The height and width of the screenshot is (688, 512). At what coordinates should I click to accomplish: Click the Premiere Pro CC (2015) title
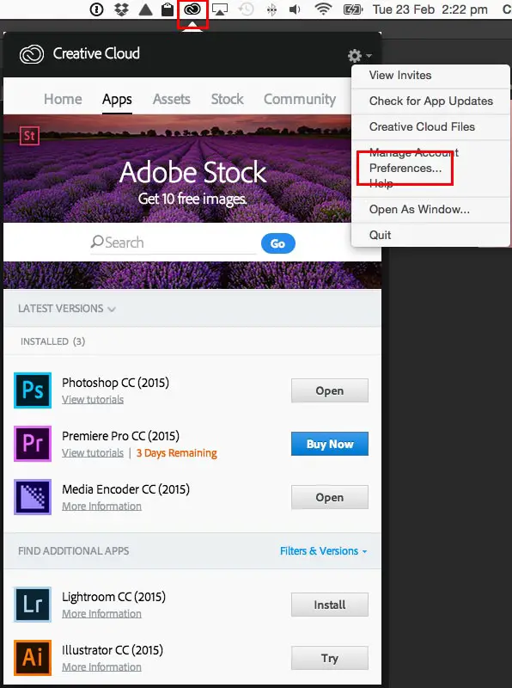(x=120, y=436)
